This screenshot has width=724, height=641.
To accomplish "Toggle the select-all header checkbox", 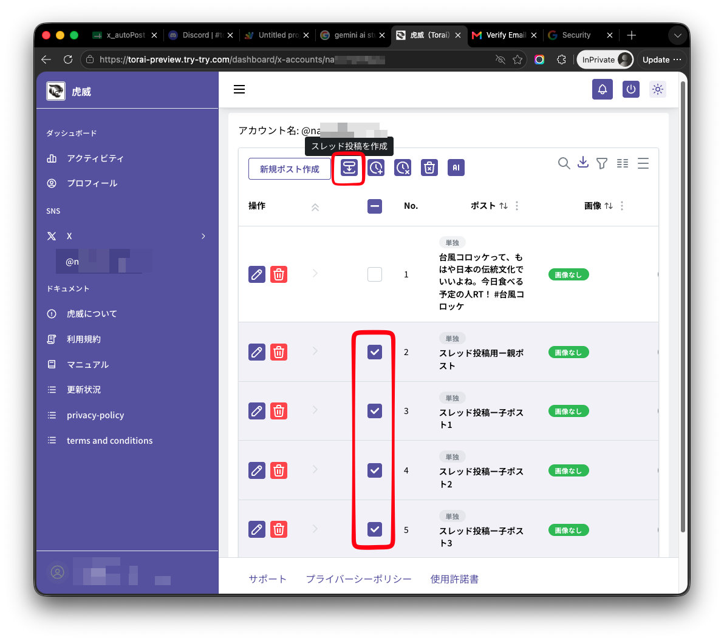I will pyautogui.click(x=375, y=206).
